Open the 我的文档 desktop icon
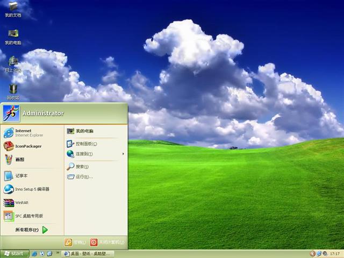Viewport: 344px width, 258px height. pyautogui.click(x=13, y=9)
